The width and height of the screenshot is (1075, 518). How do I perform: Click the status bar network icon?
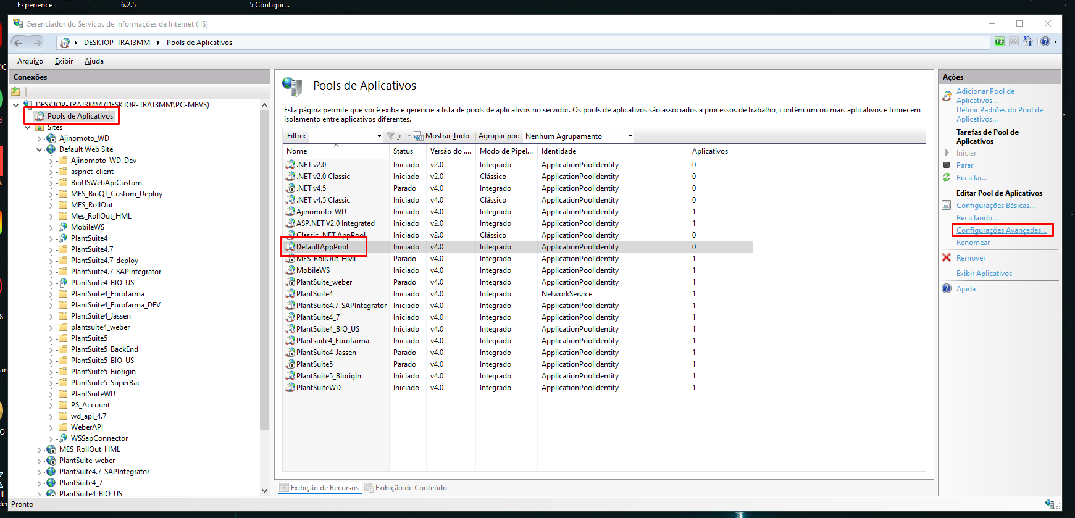(1049, 504)
